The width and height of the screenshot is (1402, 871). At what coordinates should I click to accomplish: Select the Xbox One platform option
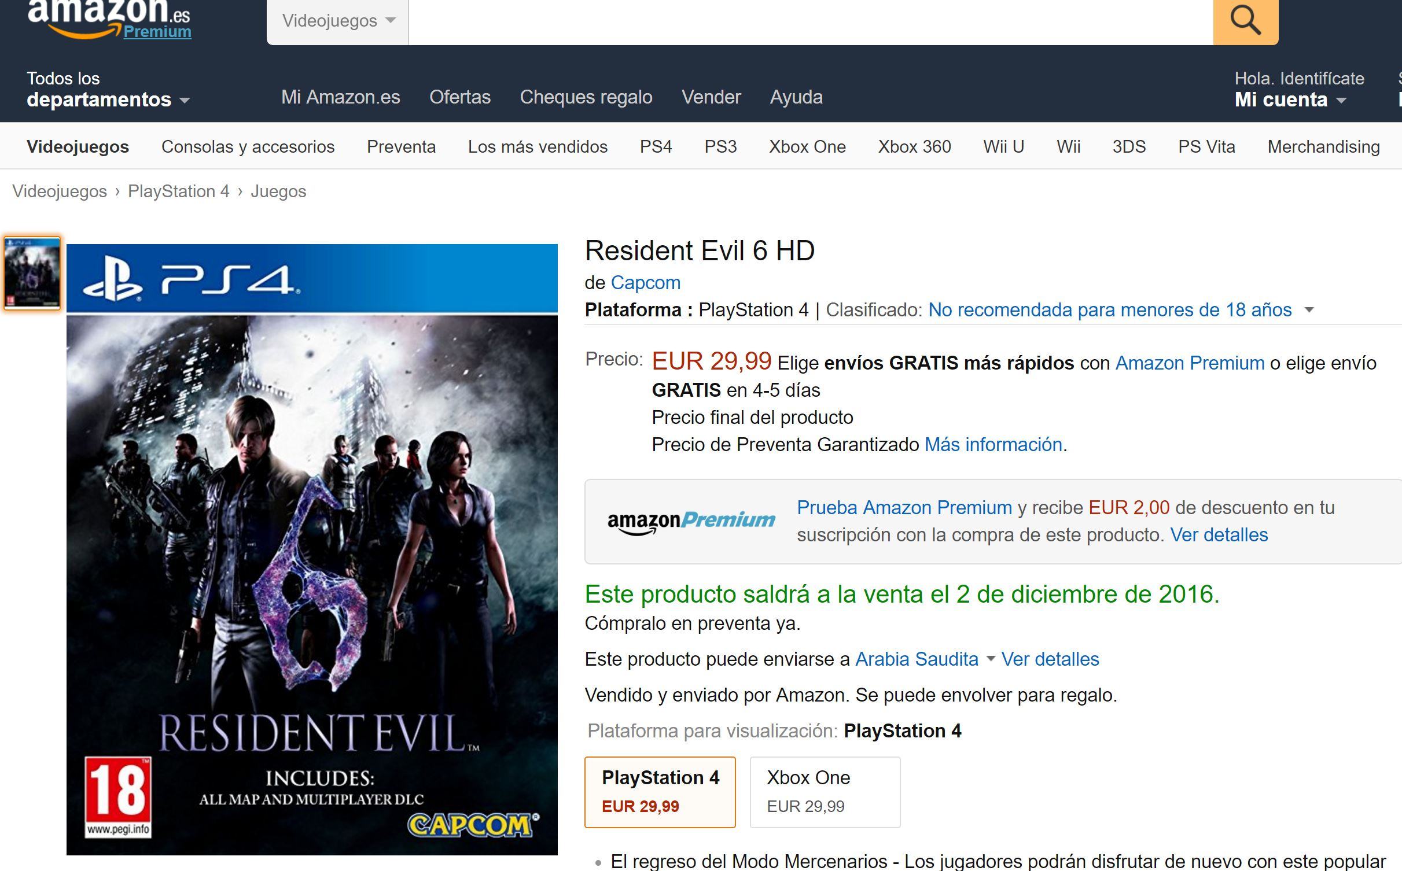click(825, 791)
